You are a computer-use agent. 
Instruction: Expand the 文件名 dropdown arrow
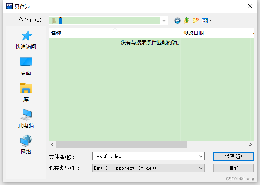pyautogui.click(x=201, y=156)
